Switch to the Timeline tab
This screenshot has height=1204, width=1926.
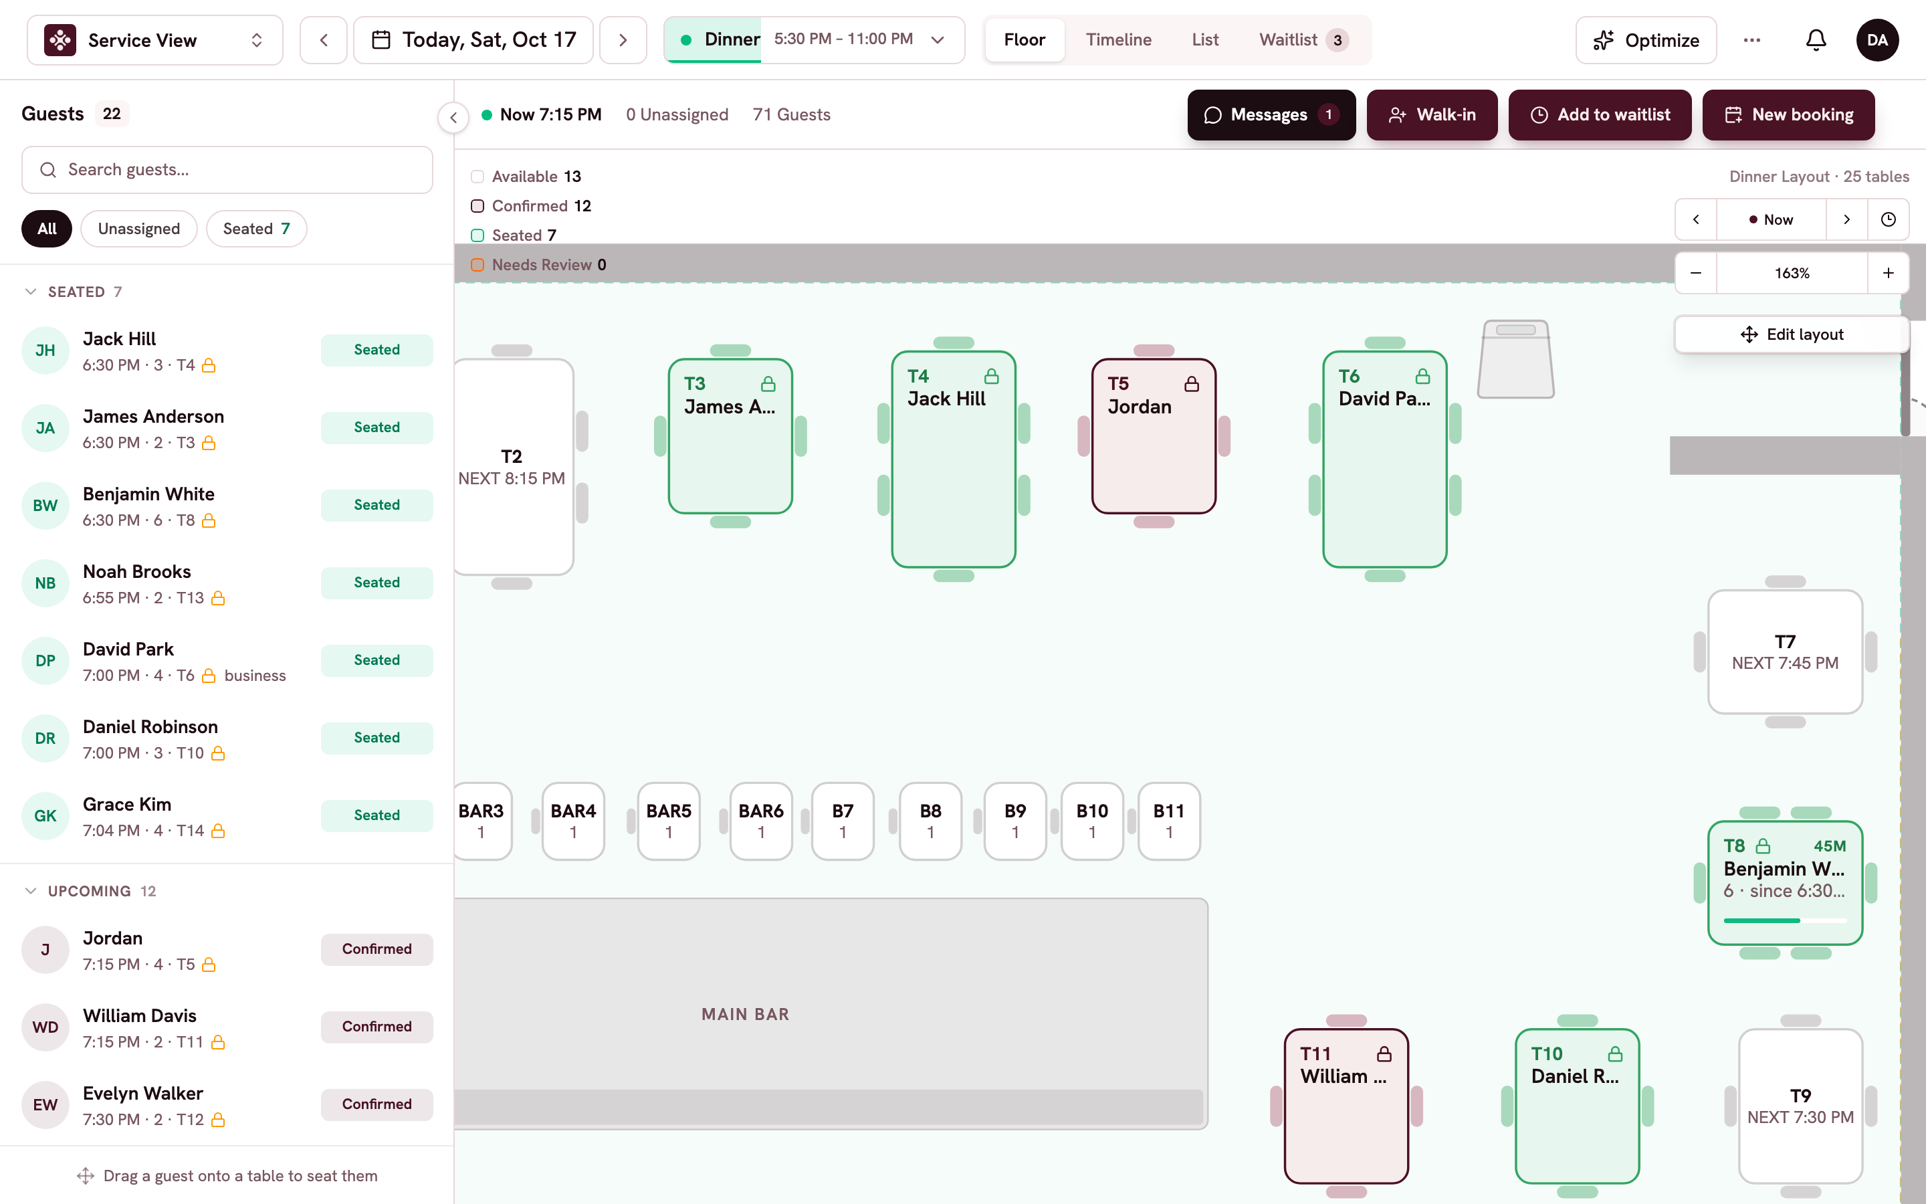tap(1118, 40)
